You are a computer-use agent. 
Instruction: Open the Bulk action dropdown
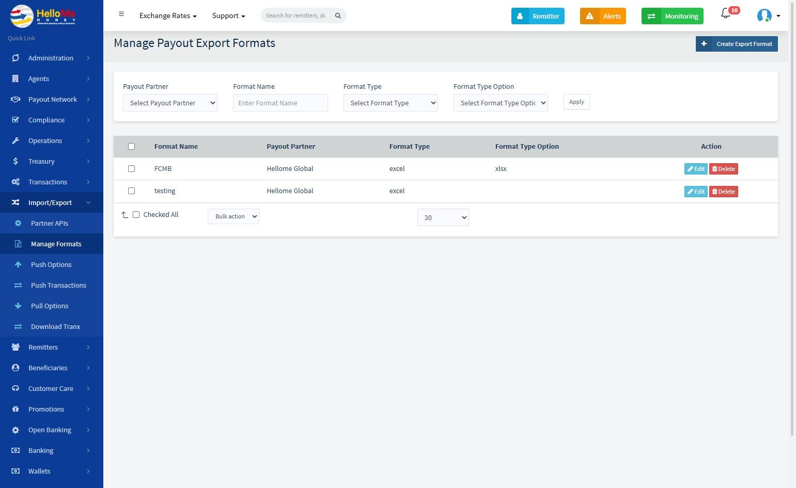(x=233, y=216)
